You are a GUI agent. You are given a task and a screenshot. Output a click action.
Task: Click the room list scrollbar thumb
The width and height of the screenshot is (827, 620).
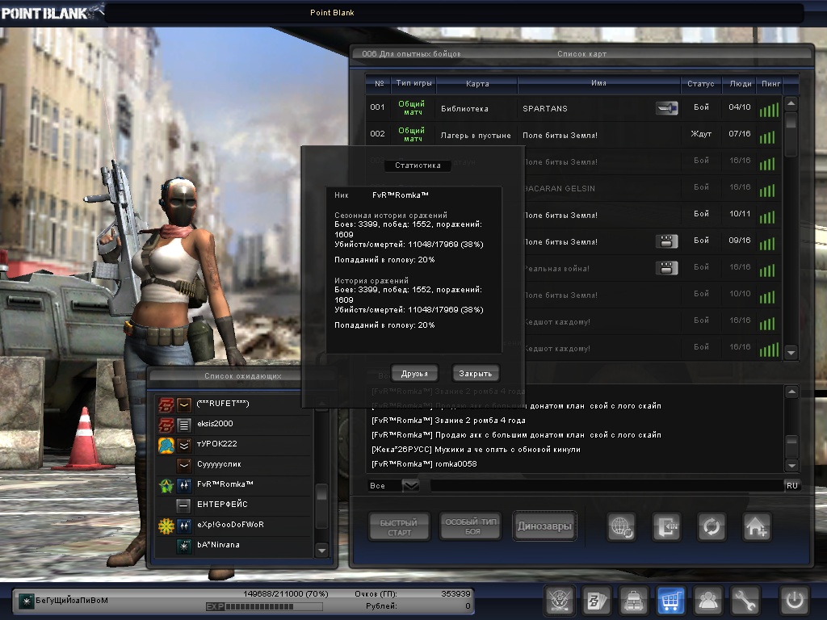pos(791,121)
